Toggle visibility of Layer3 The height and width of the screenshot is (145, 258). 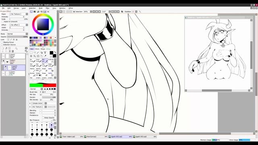coord(5,66)
